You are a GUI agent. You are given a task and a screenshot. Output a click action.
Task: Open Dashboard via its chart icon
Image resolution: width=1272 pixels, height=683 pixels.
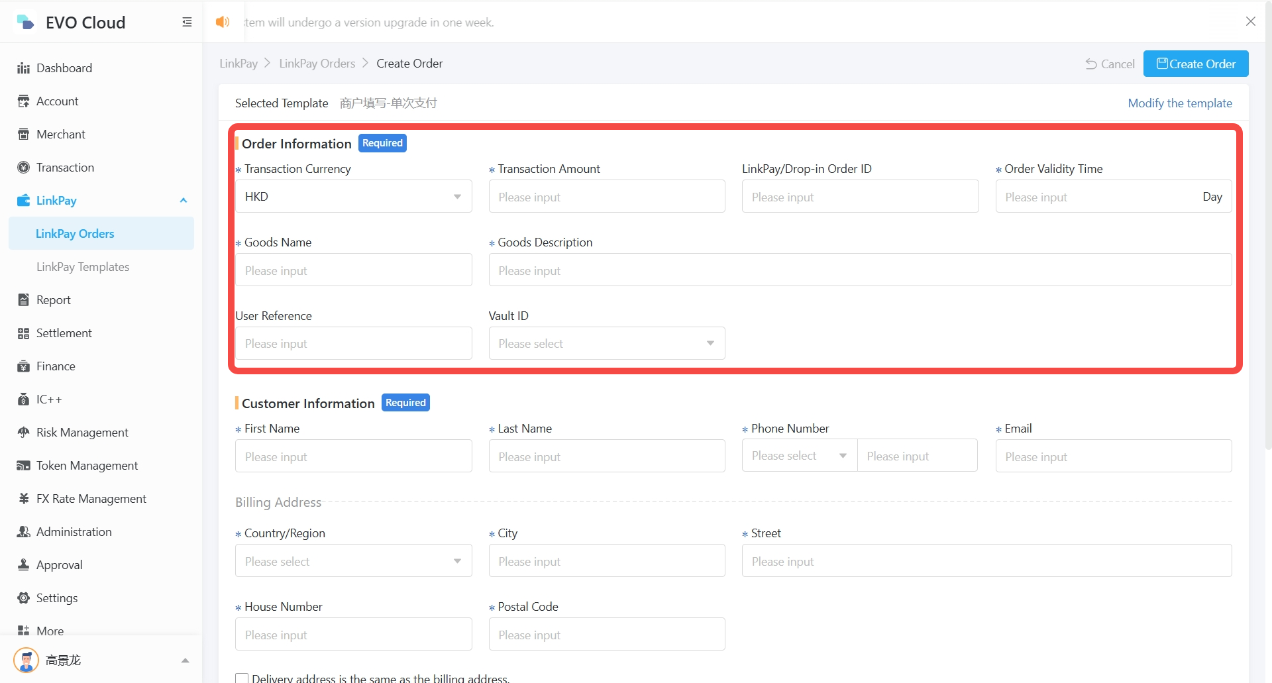(x=24, y=68)
